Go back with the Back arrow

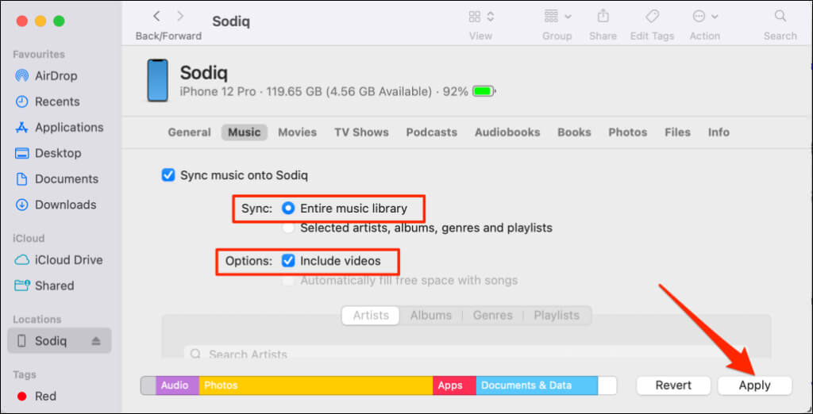pos(156,16)
